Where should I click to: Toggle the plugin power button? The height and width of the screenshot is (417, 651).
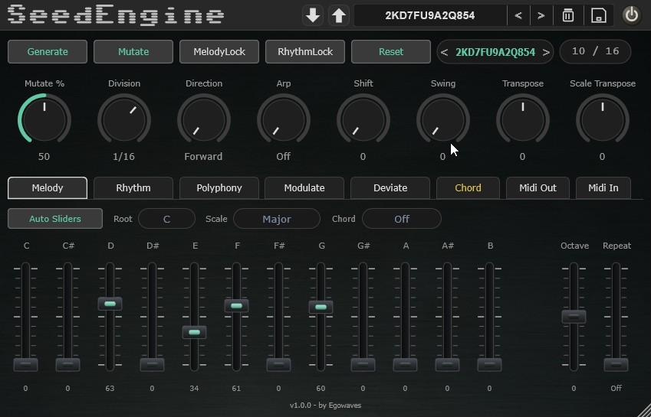pos(632,16)
